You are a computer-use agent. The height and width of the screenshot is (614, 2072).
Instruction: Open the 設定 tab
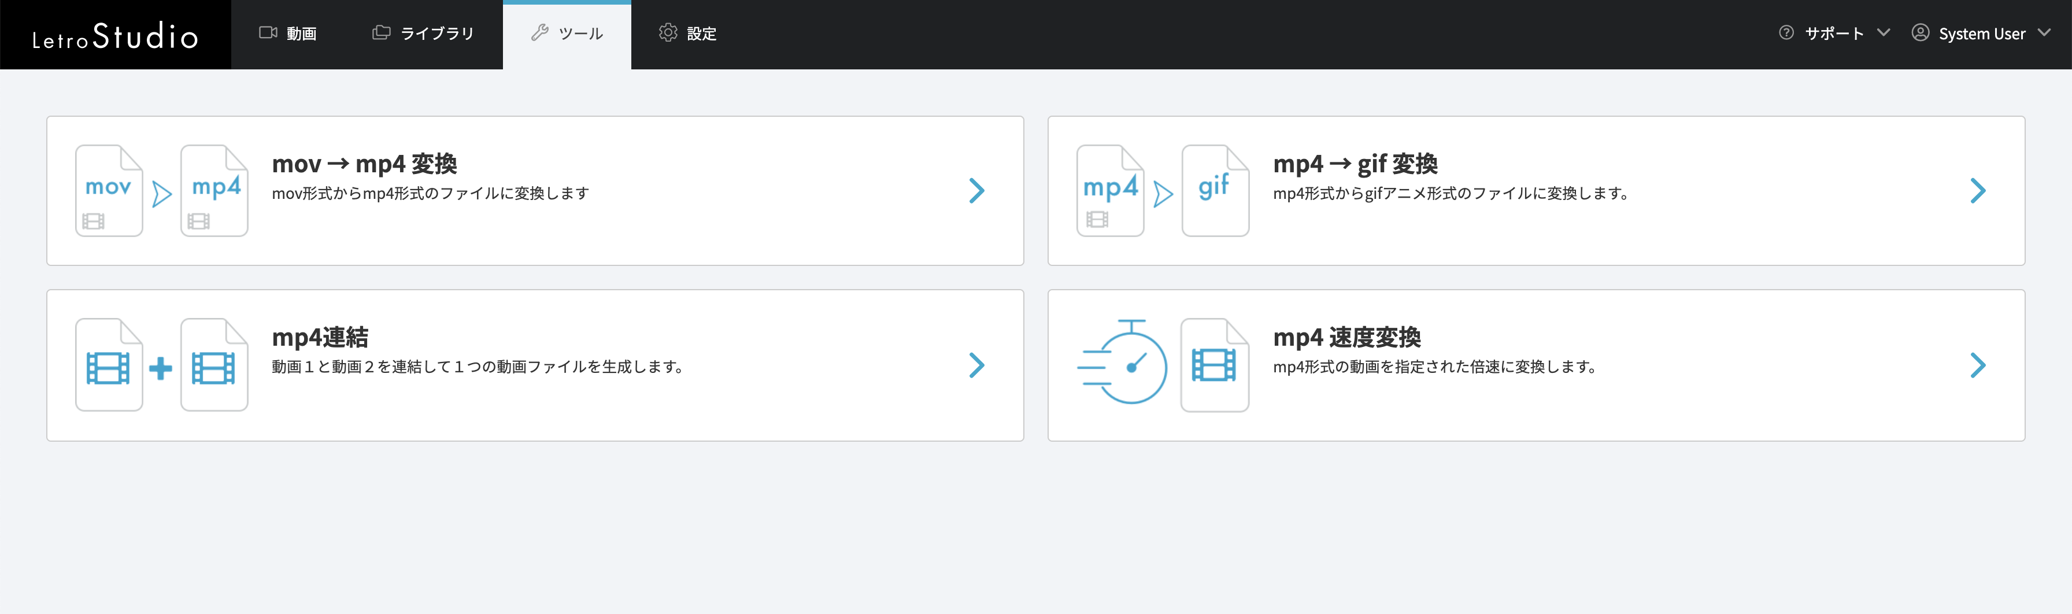688,34
